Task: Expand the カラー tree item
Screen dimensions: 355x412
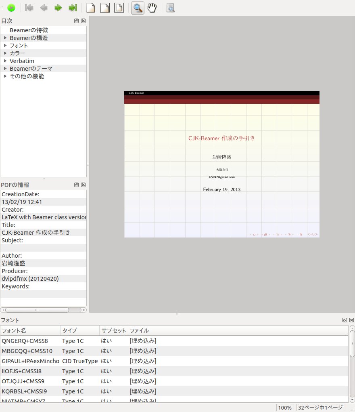Action: [x=5, y=53]
